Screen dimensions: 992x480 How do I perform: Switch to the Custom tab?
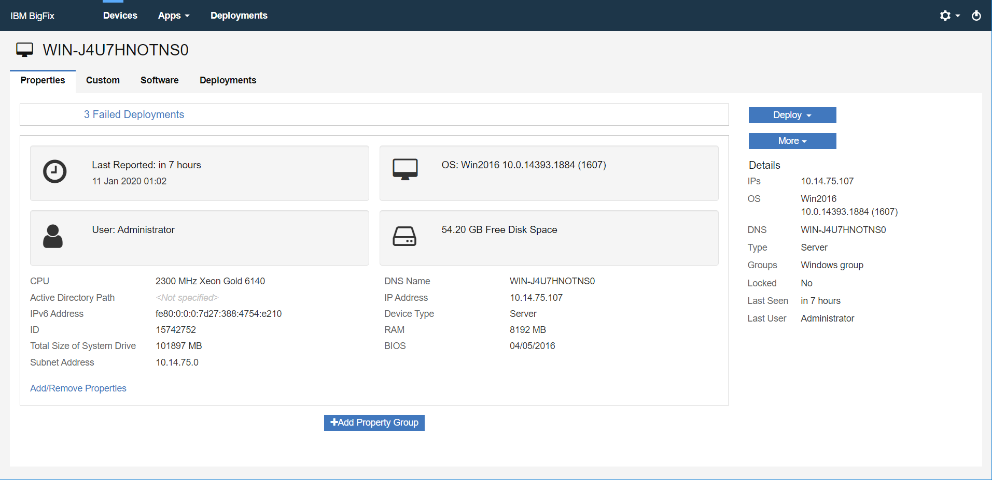pos(103,80)
